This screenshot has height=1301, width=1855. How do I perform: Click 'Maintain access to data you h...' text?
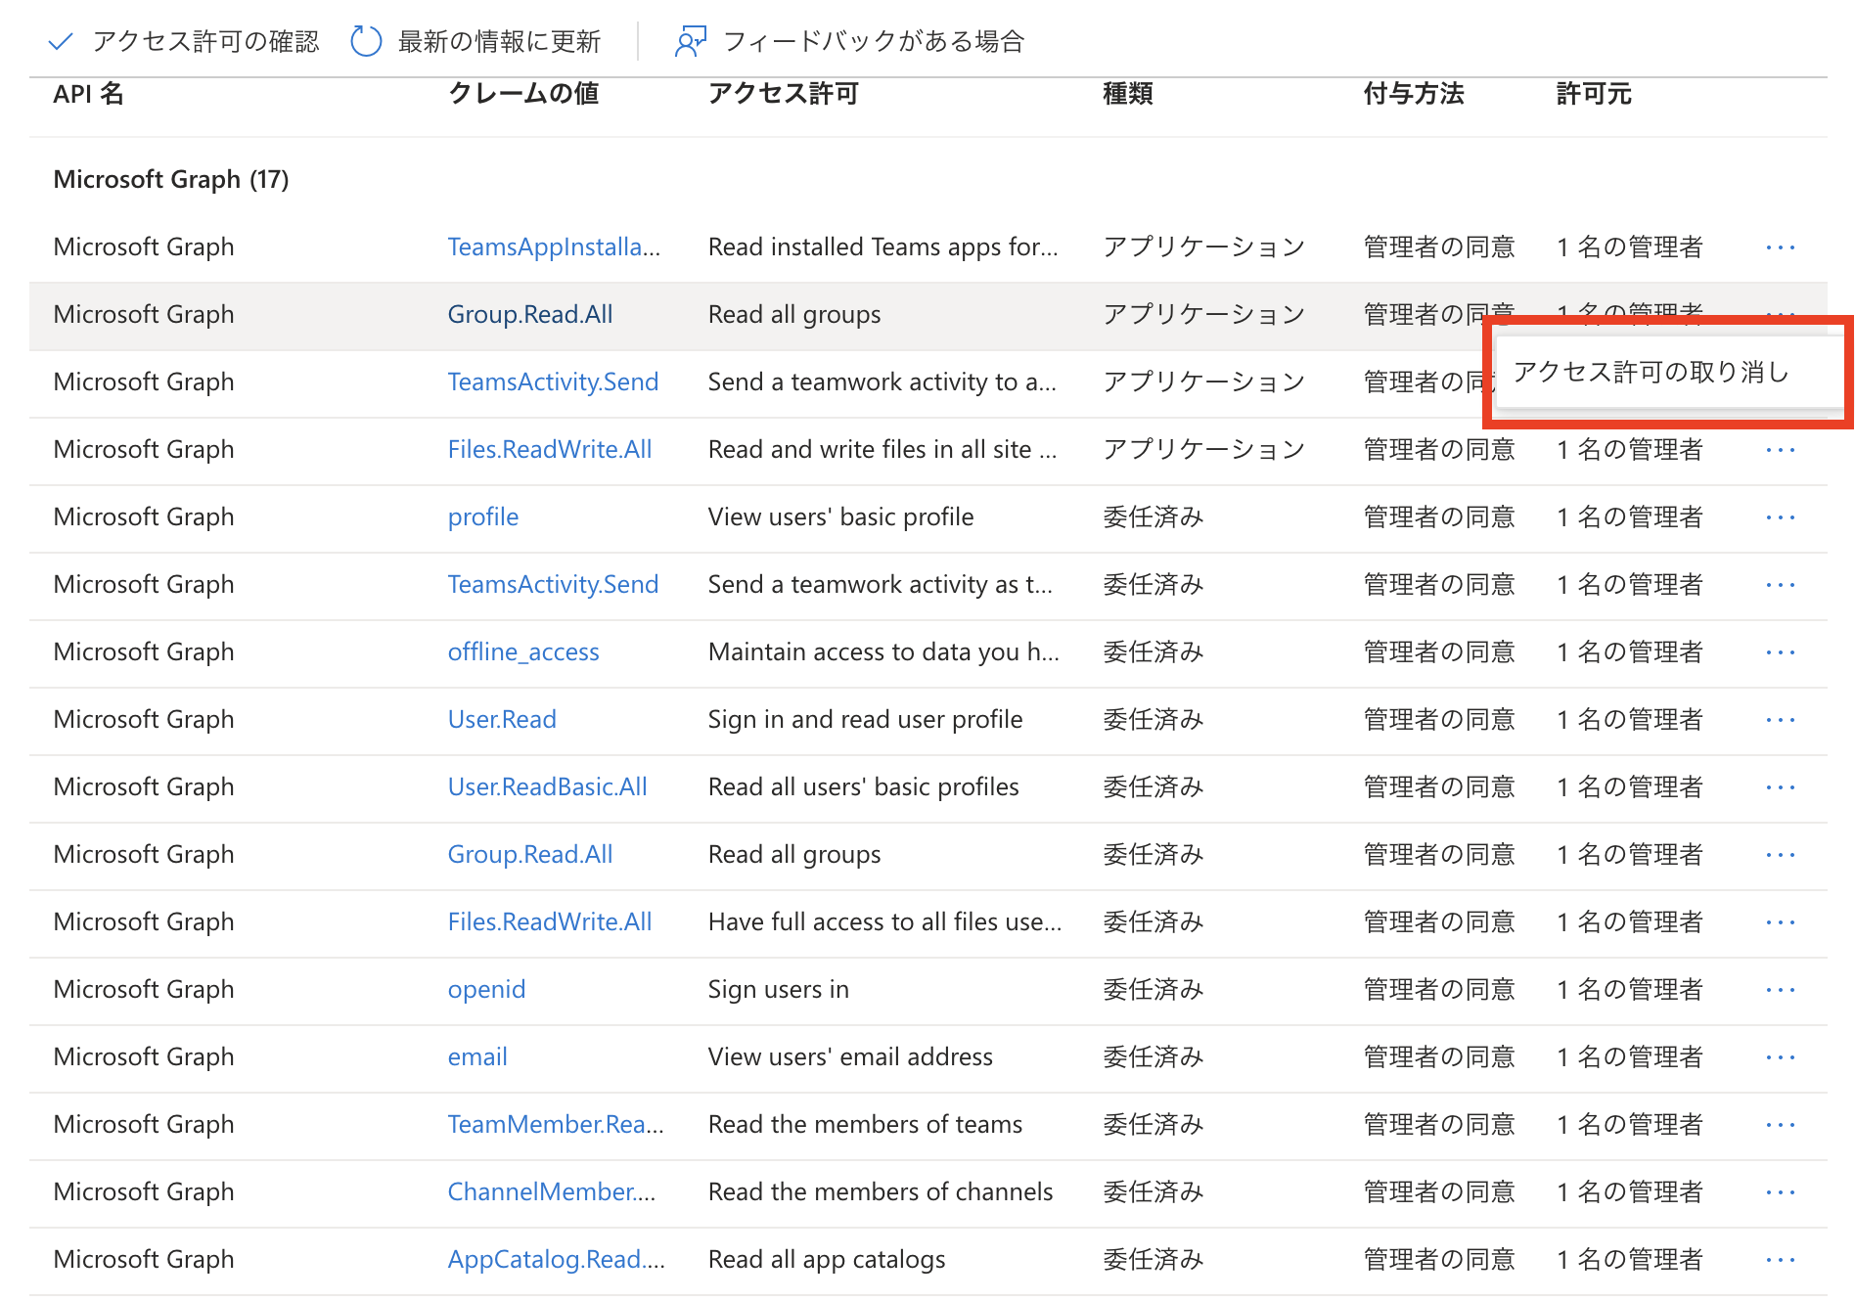[x=884, y=651]
